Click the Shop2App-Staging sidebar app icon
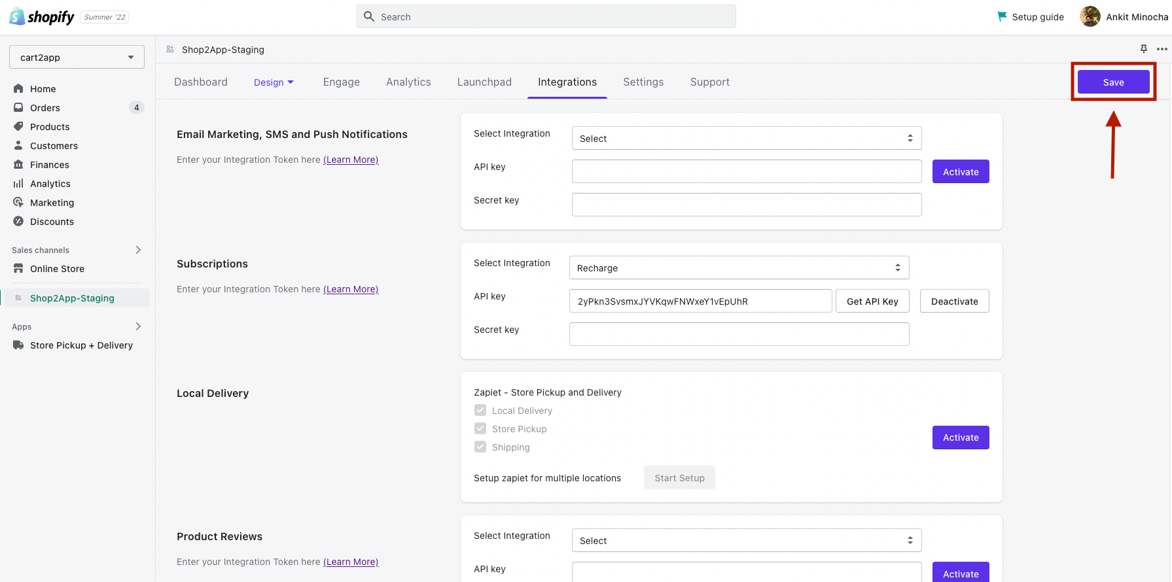1172x582 pixels. pyautogui.click(x=18, y=298)
